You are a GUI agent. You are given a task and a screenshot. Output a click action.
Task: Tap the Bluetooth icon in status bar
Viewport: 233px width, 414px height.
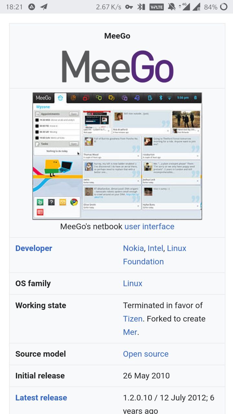(x=141, y=7)
